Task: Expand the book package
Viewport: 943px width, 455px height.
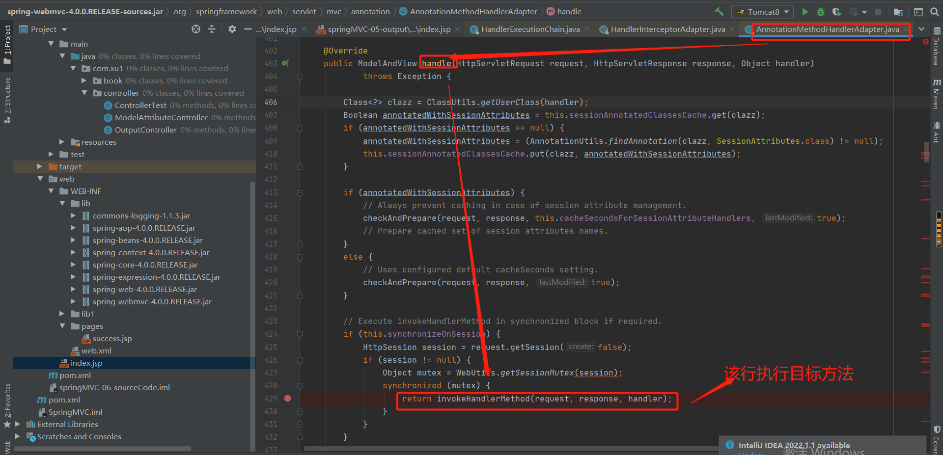Action: click(84, 80)
